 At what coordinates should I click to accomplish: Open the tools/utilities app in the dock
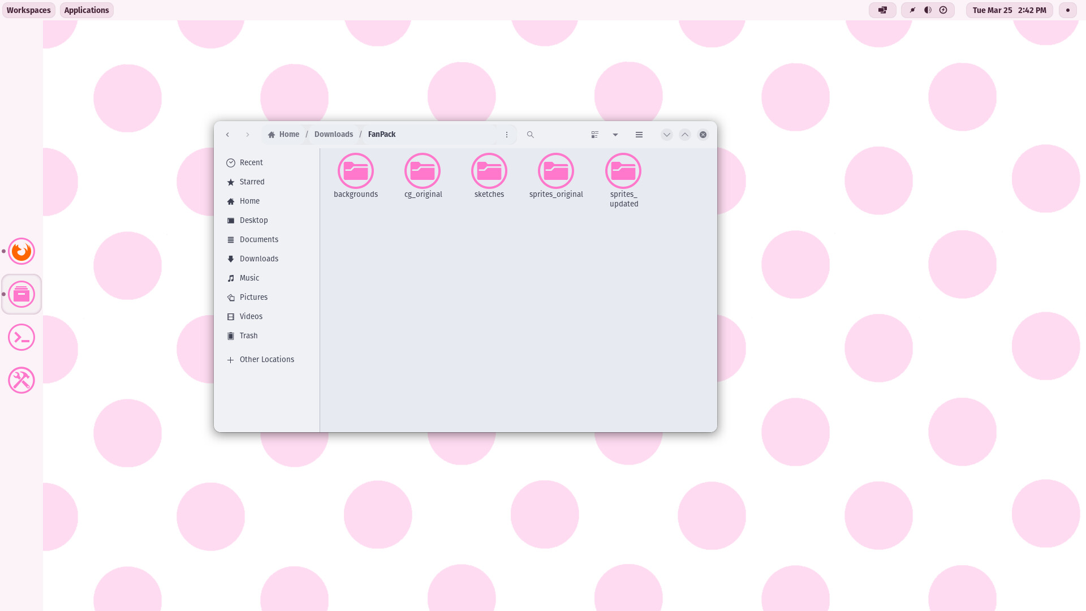click(21, 380)
